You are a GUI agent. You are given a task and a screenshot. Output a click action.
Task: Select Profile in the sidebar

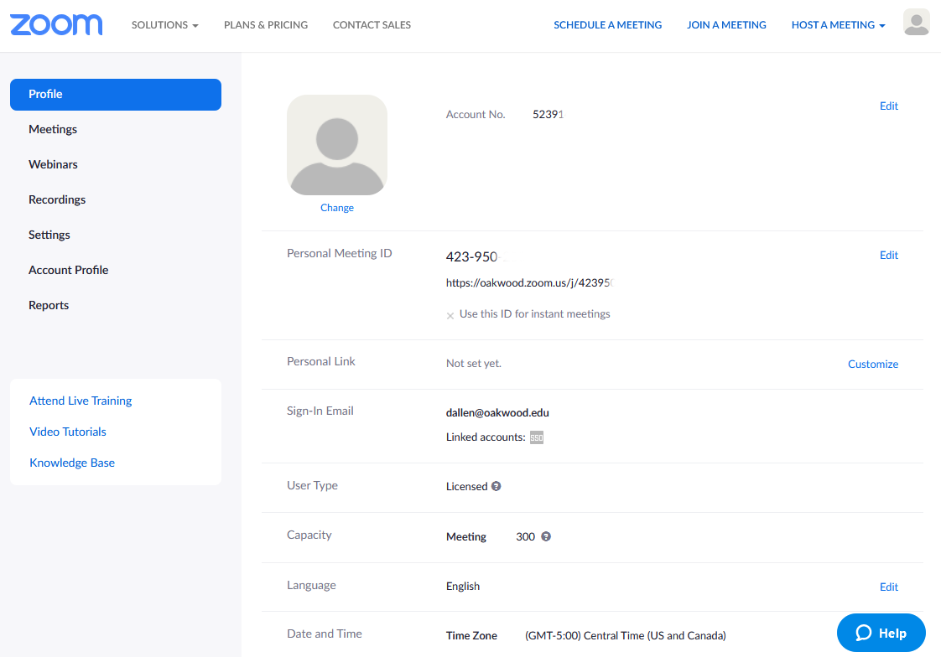coord(116,94)
